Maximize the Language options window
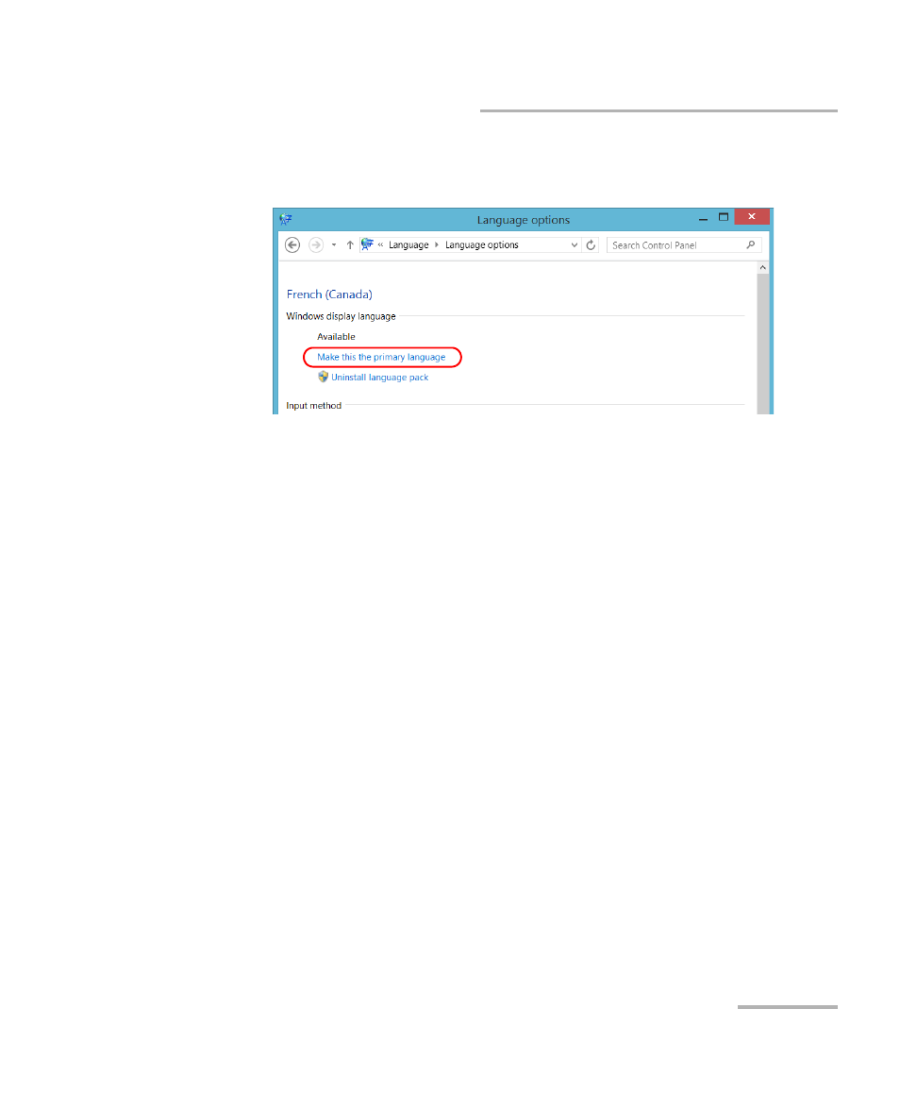The width and height of the screenshot is (900, 1093). [723, 217]
